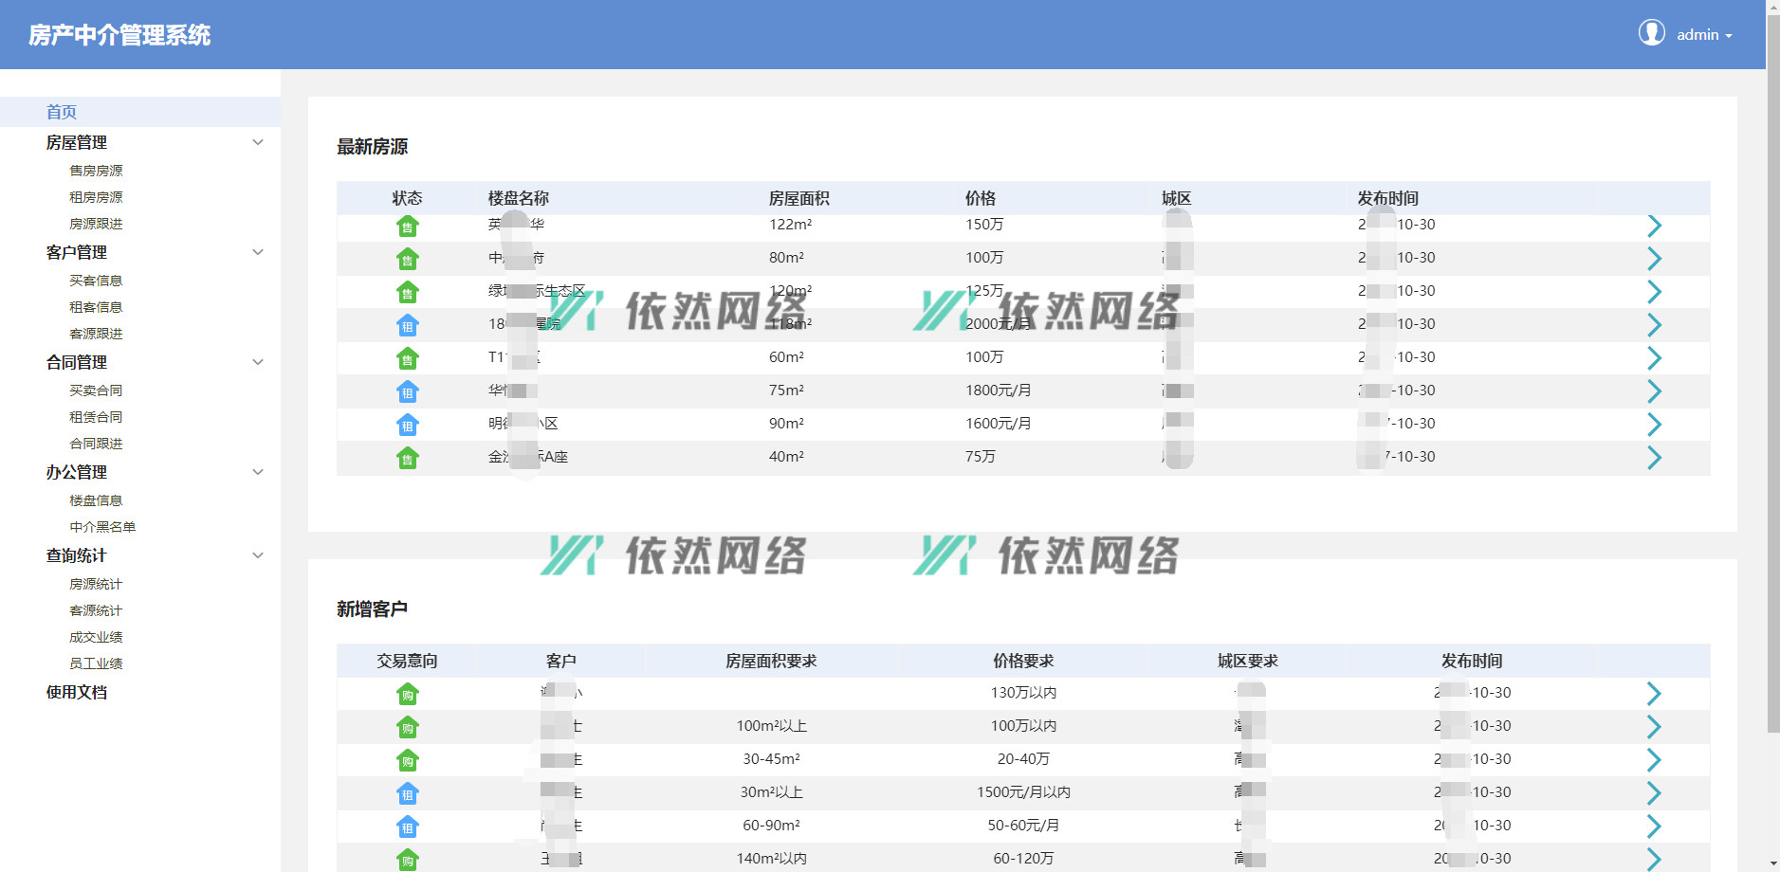Collapse the 客户管理 chevron
Screen dimensions: 1780x872
257,252
